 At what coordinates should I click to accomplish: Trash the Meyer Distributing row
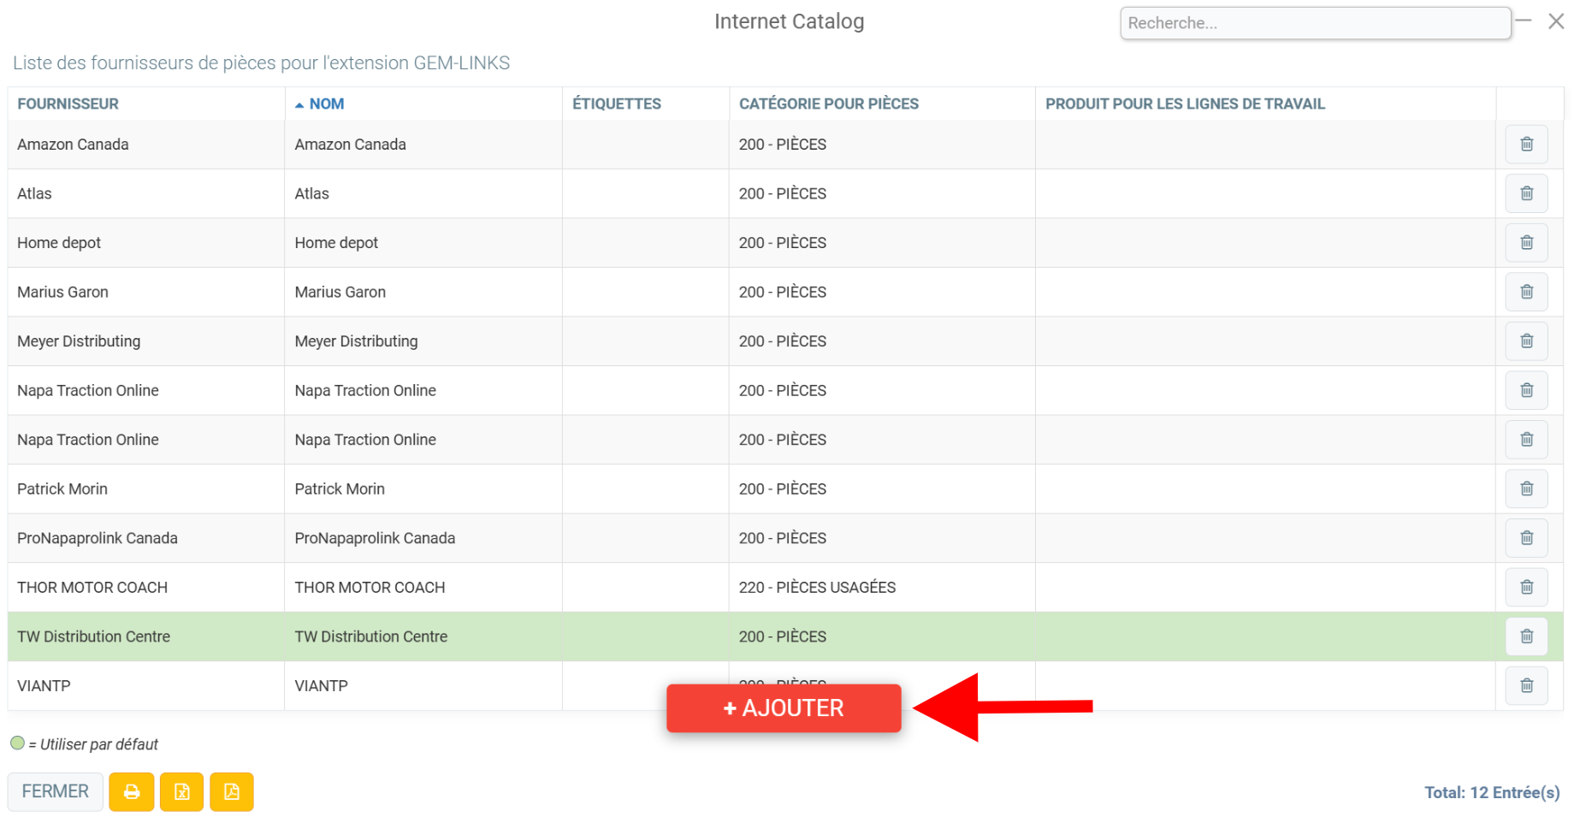[x=1526, y=340]
